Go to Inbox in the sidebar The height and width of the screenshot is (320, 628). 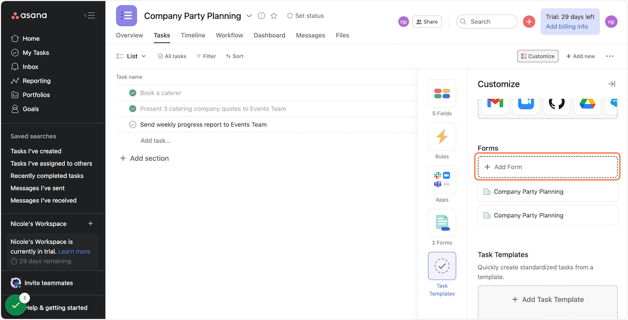pos(30,67)
